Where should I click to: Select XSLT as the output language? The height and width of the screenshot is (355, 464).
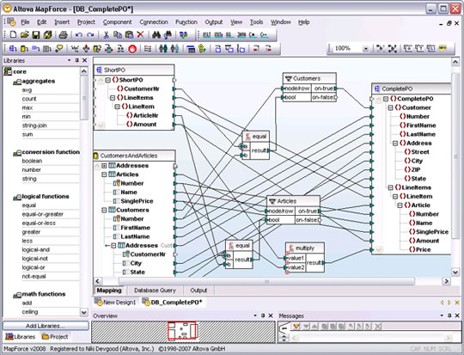point(207,35)
